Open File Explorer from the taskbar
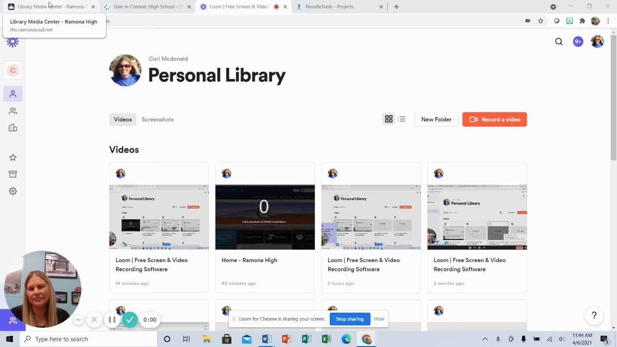Viewport: 617px width, 347px height. click(x=207, y=339)
